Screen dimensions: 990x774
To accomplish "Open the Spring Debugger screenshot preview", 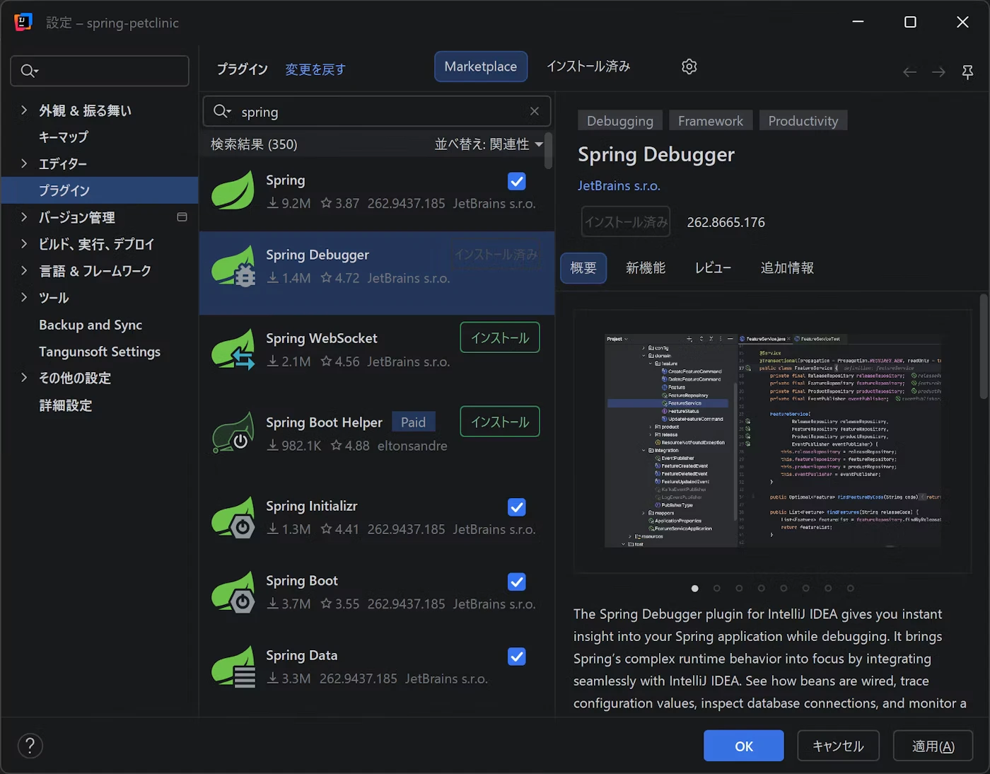I will 774,441.
